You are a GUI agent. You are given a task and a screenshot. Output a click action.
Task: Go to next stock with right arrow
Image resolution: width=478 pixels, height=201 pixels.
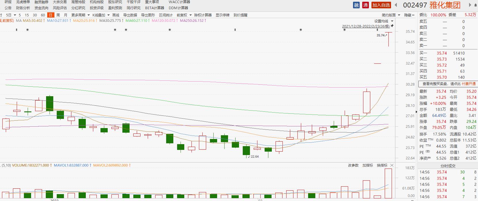point(470,5)
